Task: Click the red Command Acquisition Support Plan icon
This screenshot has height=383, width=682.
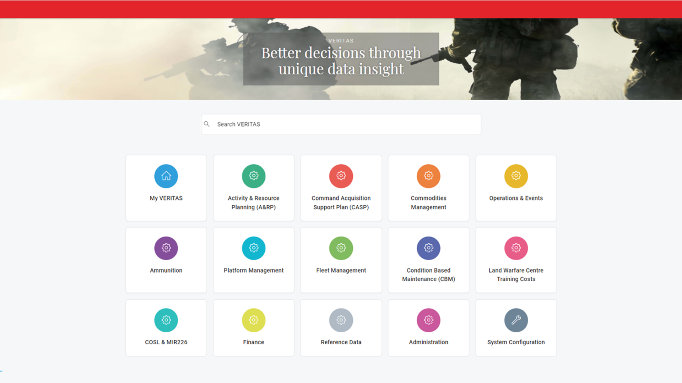Action: (x=341, y=176)
